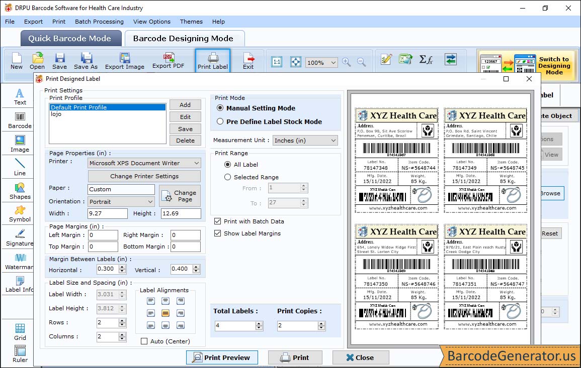Select the Signature tool in sidebar
This screenshot has height=368, width=581.
pyautogui.click(x=20, y=238)
